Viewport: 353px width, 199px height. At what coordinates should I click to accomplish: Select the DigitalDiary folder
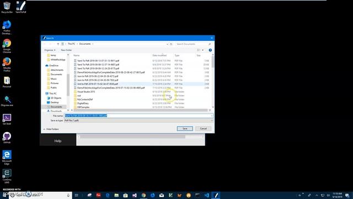pyautogui.click(x=83, y=103)
